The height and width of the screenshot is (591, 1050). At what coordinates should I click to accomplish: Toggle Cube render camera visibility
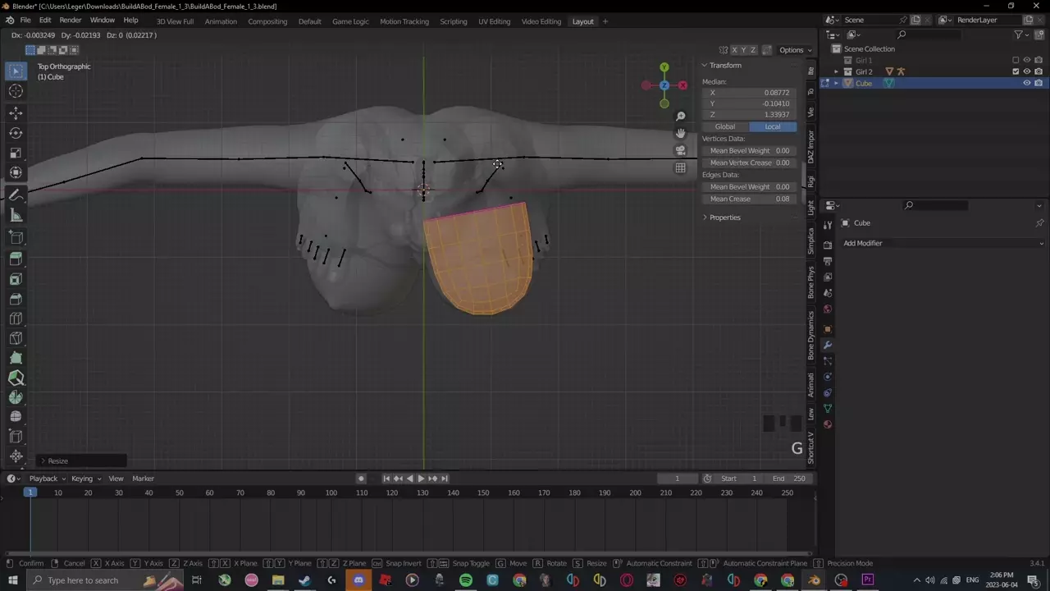click(1038, 83)
